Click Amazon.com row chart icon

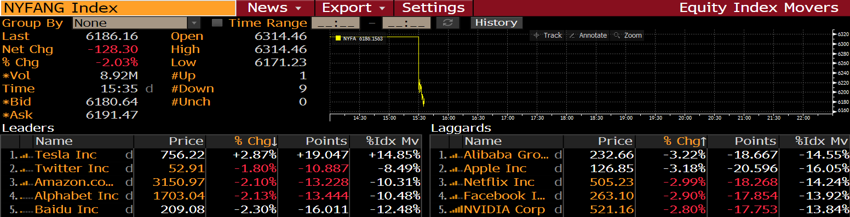[26, 182]
